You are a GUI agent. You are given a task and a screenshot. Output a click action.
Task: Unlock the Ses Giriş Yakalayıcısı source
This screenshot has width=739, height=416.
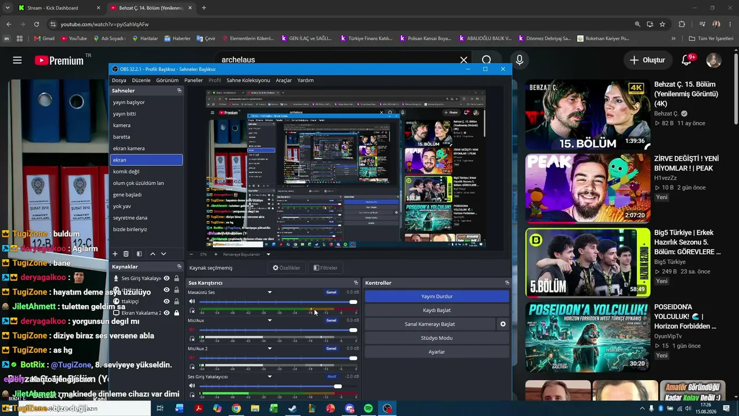pos(176,278)
